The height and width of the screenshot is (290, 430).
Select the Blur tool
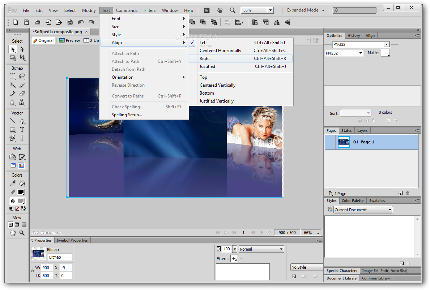13,103
